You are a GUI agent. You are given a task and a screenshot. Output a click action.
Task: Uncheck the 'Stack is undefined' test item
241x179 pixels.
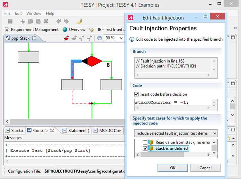point(145,148)
